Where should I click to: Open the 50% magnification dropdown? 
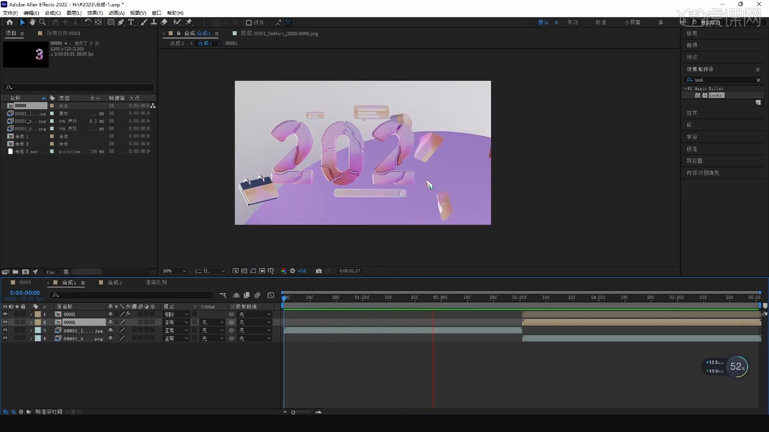pos(174,271)
